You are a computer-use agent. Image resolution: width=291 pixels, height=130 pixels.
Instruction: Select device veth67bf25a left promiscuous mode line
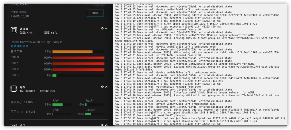(165, 47)
